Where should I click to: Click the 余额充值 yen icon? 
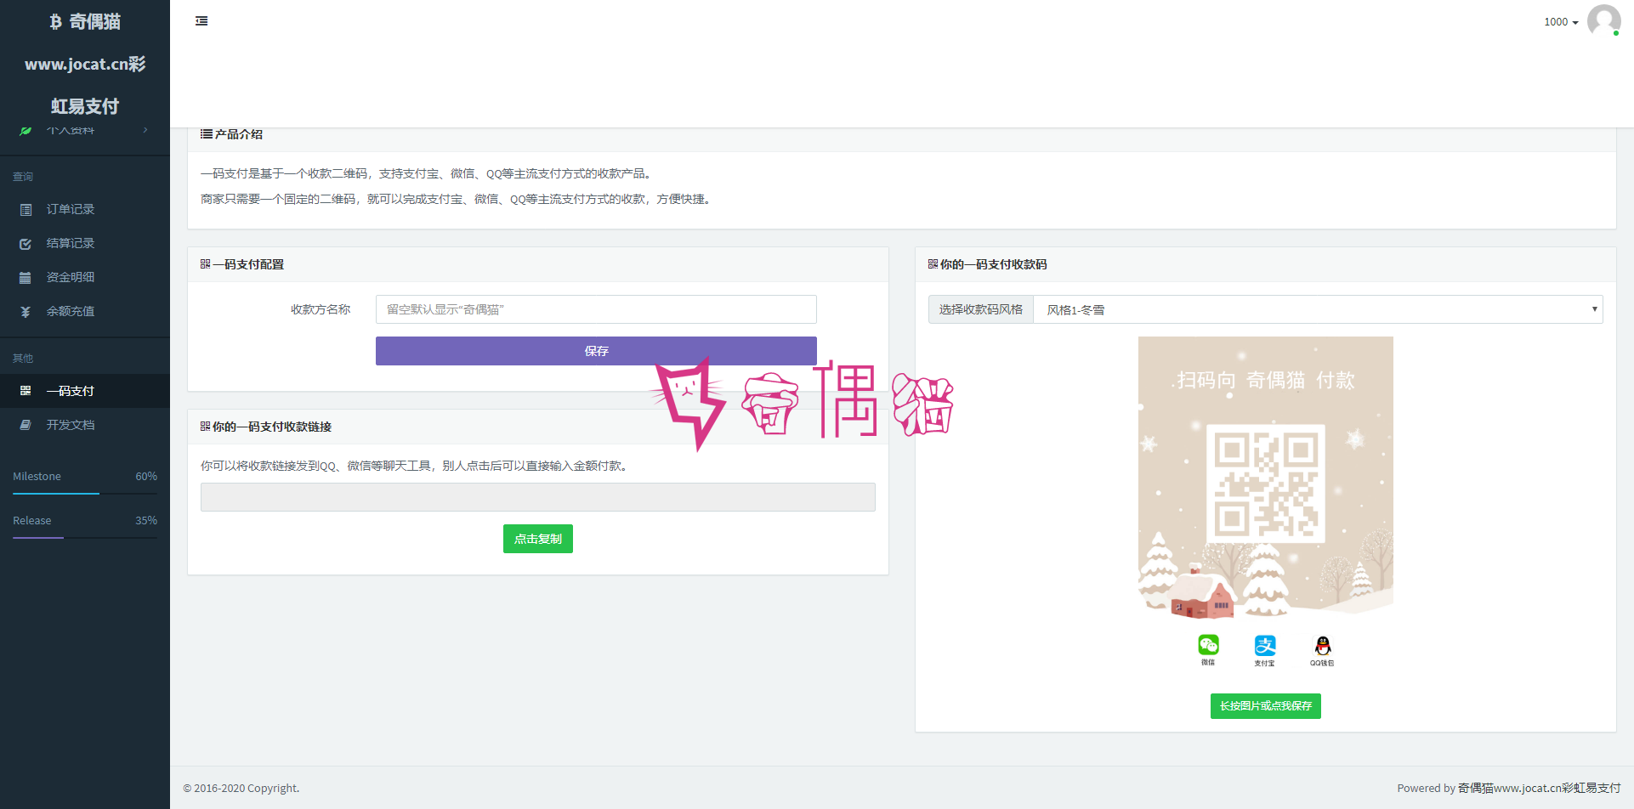point(26,312)
